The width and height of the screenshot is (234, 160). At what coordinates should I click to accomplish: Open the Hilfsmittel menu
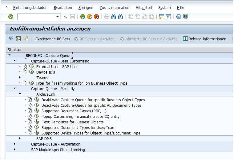point(144,8)
